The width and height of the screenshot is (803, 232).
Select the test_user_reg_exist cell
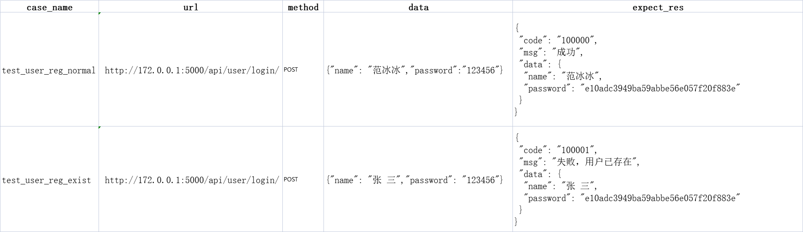tap(49, 179)
